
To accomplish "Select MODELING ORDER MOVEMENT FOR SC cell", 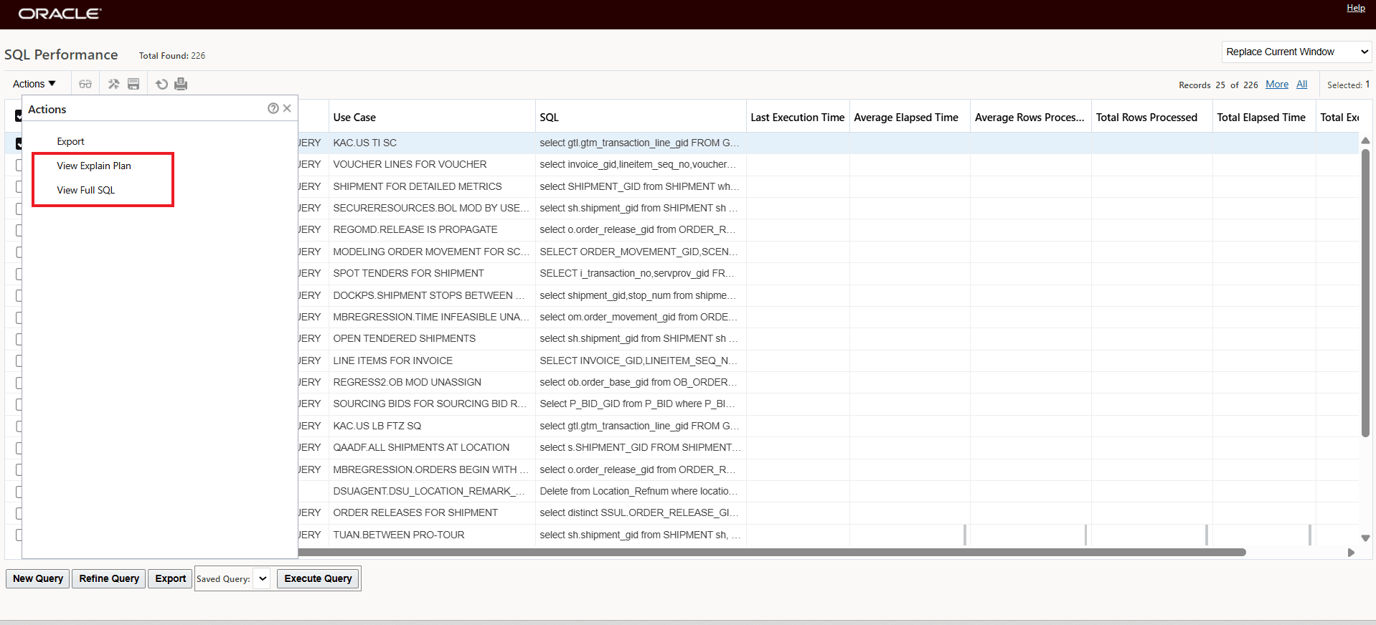I will (x=432, y=252).
